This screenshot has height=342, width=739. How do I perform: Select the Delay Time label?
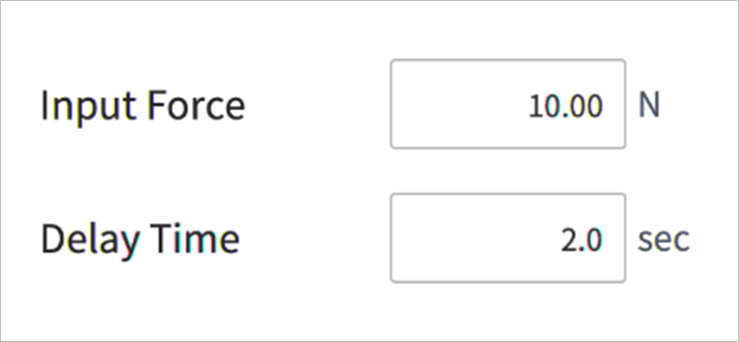coord(140,239)
